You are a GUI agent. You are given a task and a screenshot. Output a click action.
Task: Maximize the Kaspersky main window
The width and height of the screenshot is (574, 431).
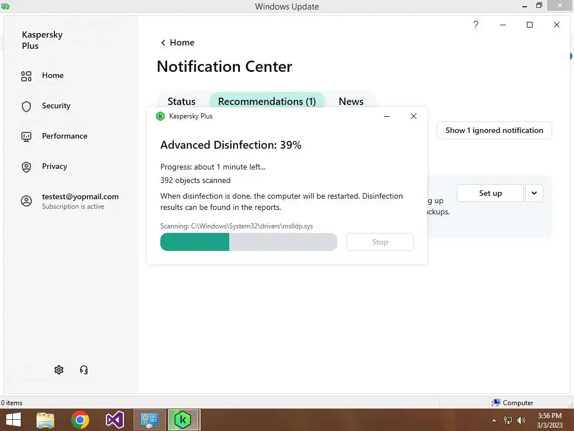click(x=529, y=25)
